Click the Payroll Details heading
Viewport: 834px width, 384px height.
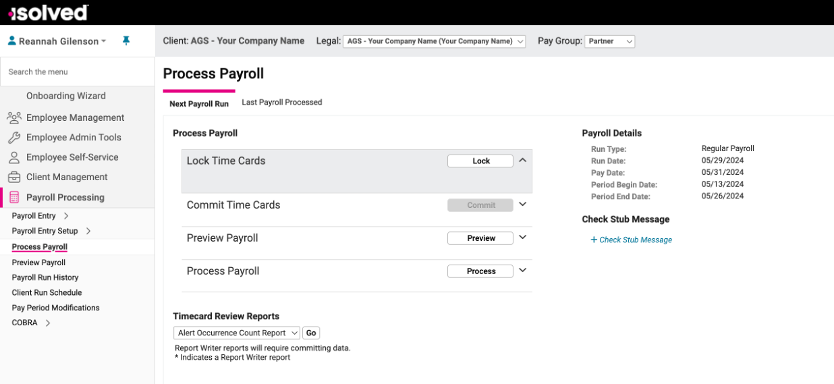(612, 133)
